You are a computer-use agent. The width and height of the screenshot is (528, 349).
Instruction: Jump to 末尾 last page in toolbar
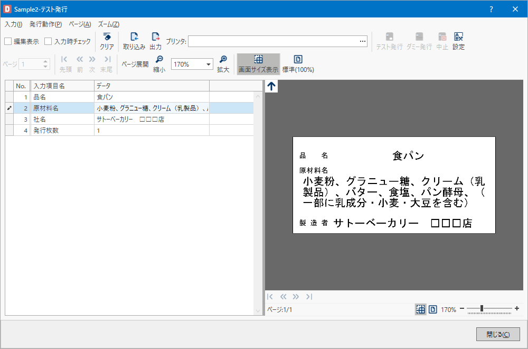coord(107,59)
